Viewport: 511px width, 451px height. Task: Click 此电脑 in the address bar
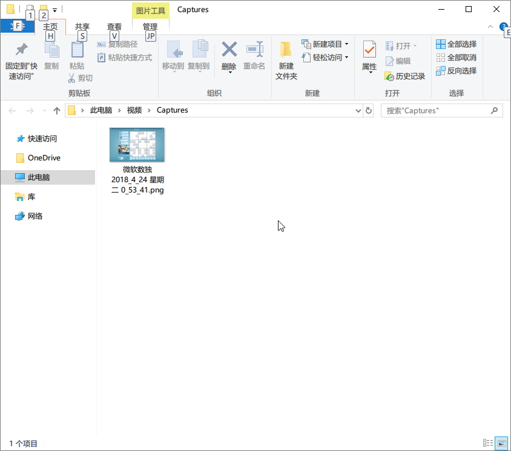[101, 110]
